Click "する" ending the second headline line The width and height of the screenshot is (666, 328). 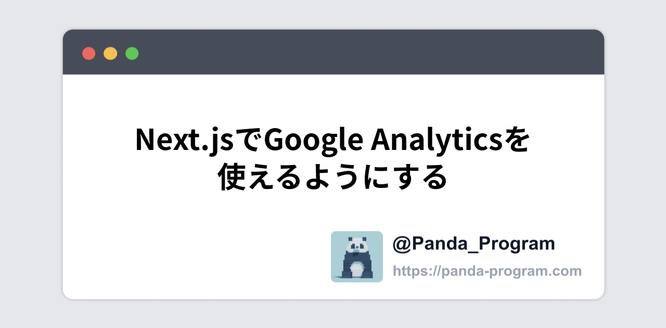pos(426,178)
